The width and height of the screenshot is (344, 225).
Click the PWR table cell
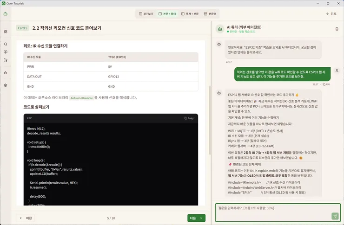click(x=31, y=67)
